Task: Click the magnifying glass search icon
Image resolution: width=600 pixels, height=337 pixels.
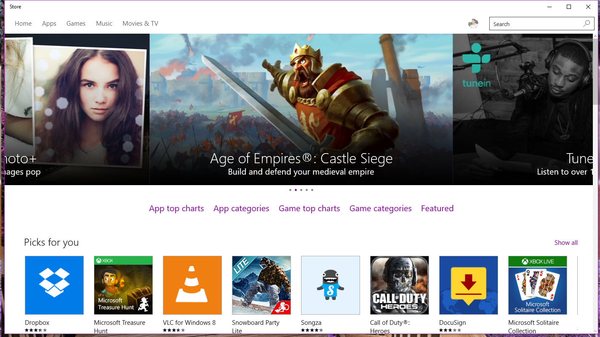Action: [587, 24]
